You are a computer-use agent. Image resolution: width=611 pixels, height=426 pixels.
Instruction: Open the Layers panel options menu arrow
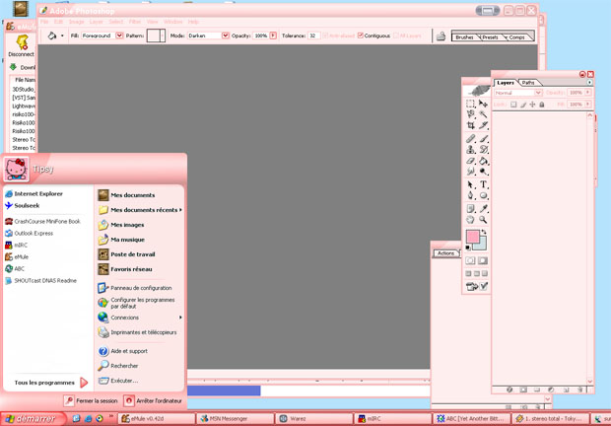pos(589,82)
